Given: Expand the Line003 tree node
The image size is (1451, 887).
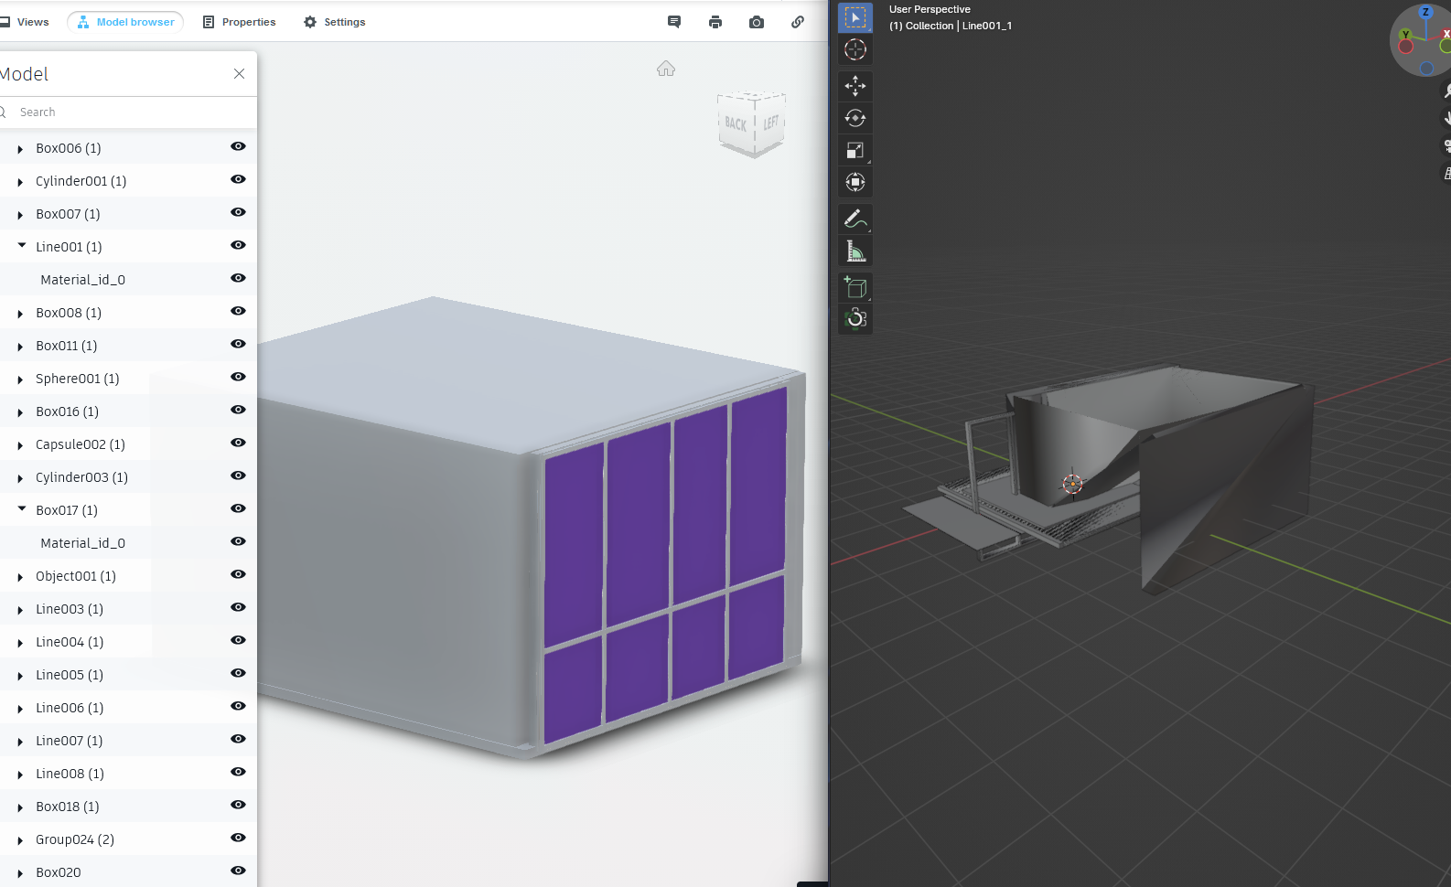Looking at the screenshot, I should pos(20,610).
